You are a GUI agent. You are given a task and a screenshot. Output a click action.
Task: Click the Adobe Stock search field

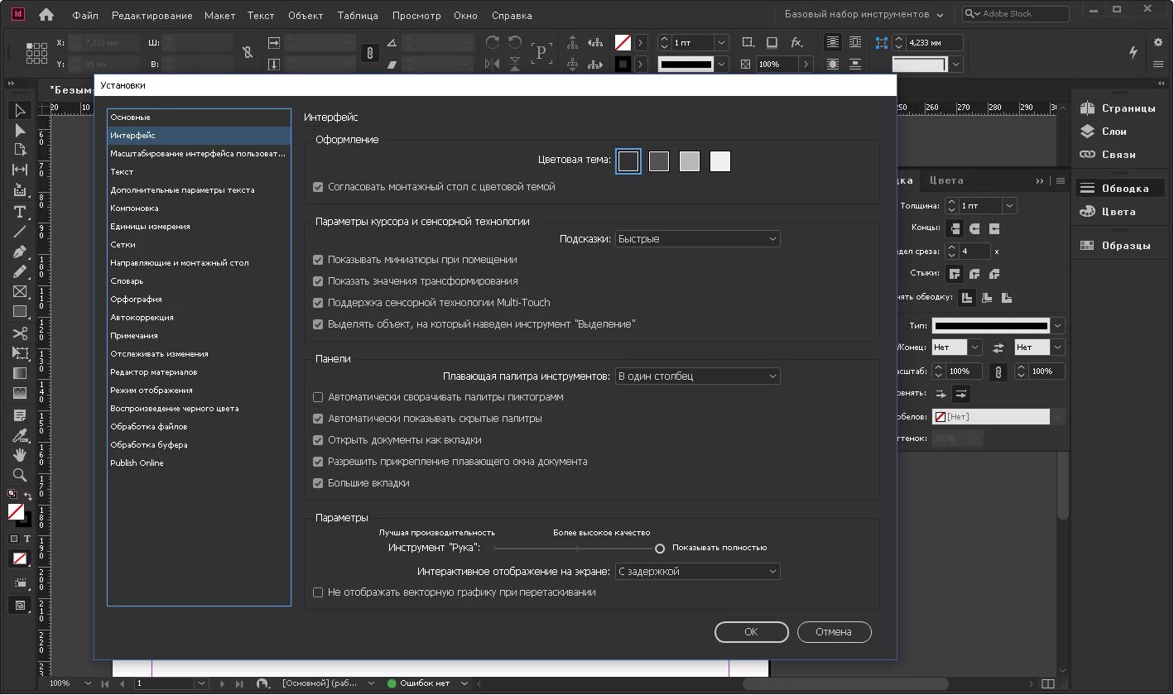(x=1016, y=14)
